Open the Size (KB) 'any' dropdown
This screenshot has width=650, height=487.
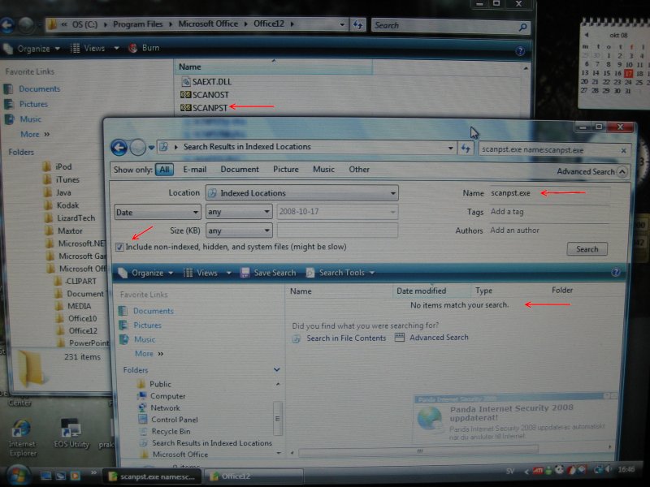pyautogui.click(x=239, y=231)
